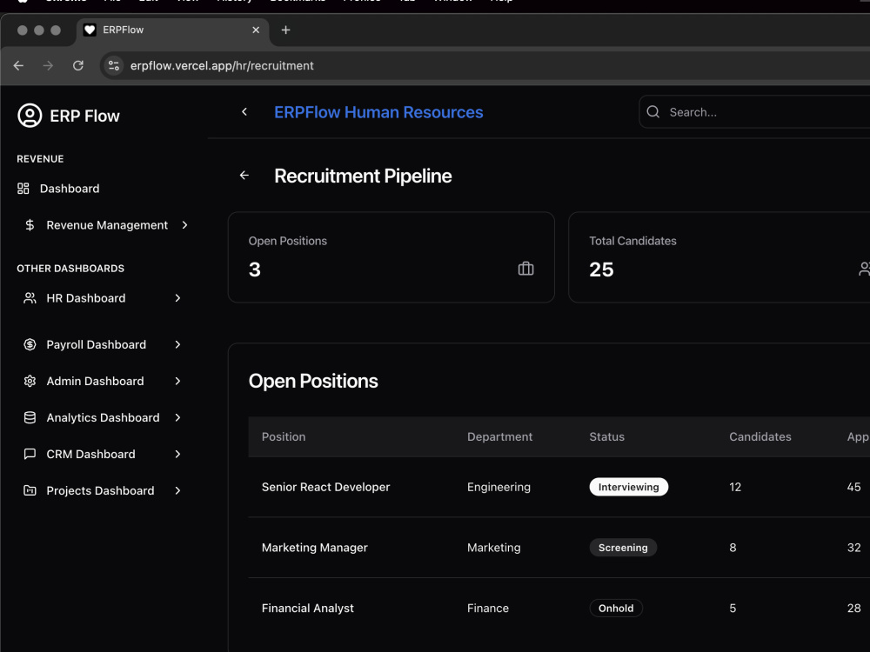Click the briefcase icon in Open Positions card
The width and height of the screenshot is (870, 652).
[526, 269]
